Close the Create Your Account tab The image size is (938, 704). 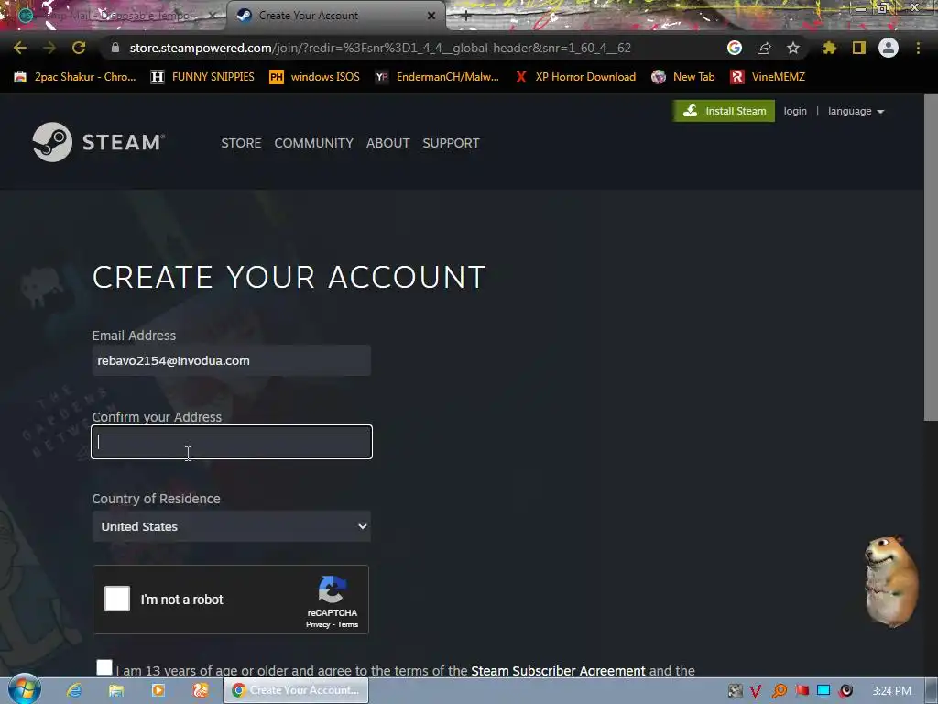(431, 16)
